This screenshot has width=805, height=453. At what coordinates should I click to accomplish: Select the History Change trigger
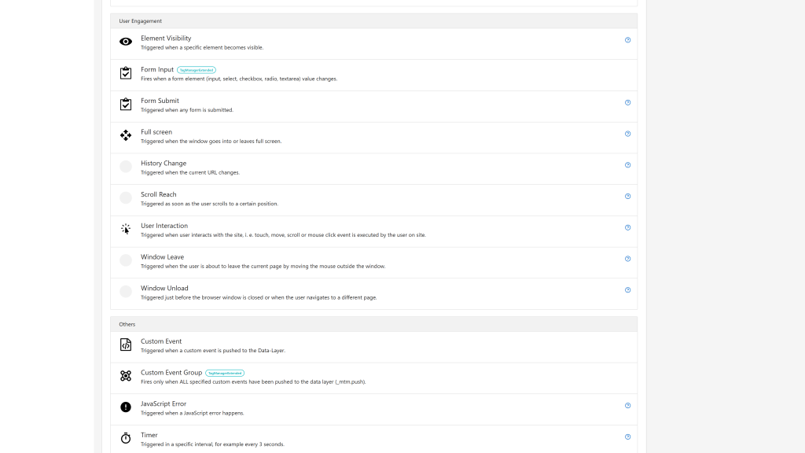373,169
